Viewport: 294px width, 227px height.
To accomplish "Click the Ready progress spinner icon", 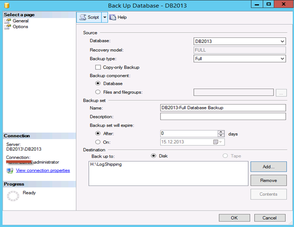I will coord(12,196).
